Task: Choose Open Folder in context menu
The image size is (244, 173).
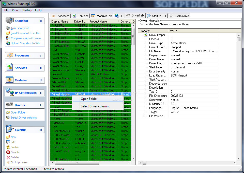Action: [98, 99]
